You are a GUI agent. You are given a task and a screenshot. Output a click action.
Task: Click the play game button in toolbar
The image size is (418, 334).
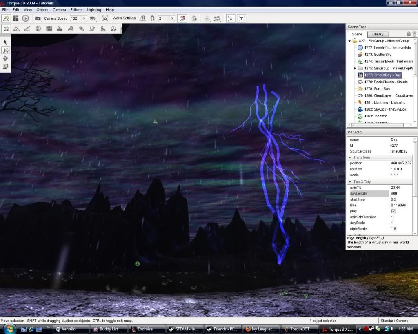click(x=25, y=18)
